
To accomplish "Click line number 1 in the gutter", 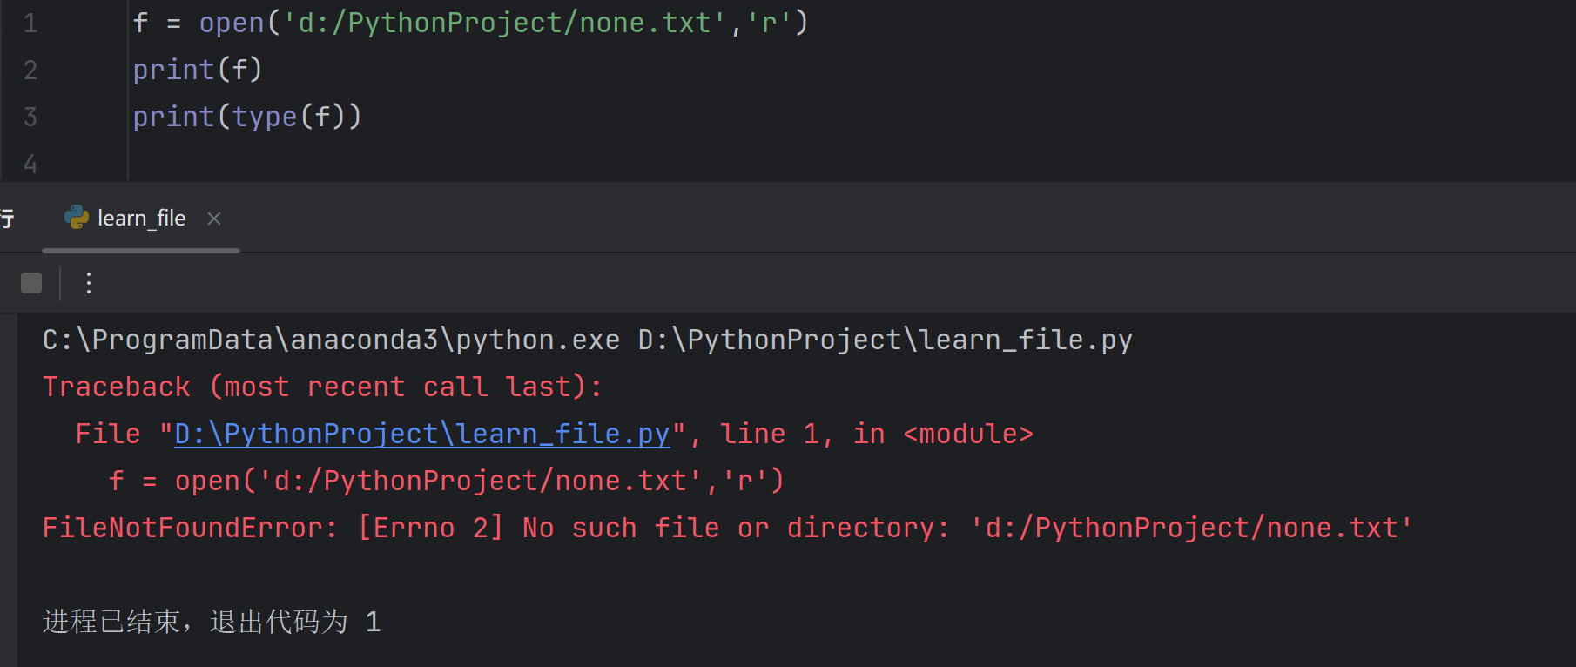I will tap(30, 24).
